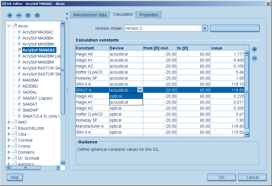Choose 'optical' from the open device list
This screenshot has width=272, height=186.
[x=126, y=96]
